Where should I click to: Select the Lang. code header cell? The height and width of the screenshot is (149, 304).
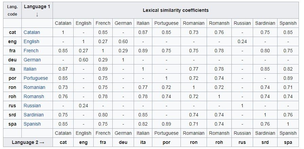(12, 10)
